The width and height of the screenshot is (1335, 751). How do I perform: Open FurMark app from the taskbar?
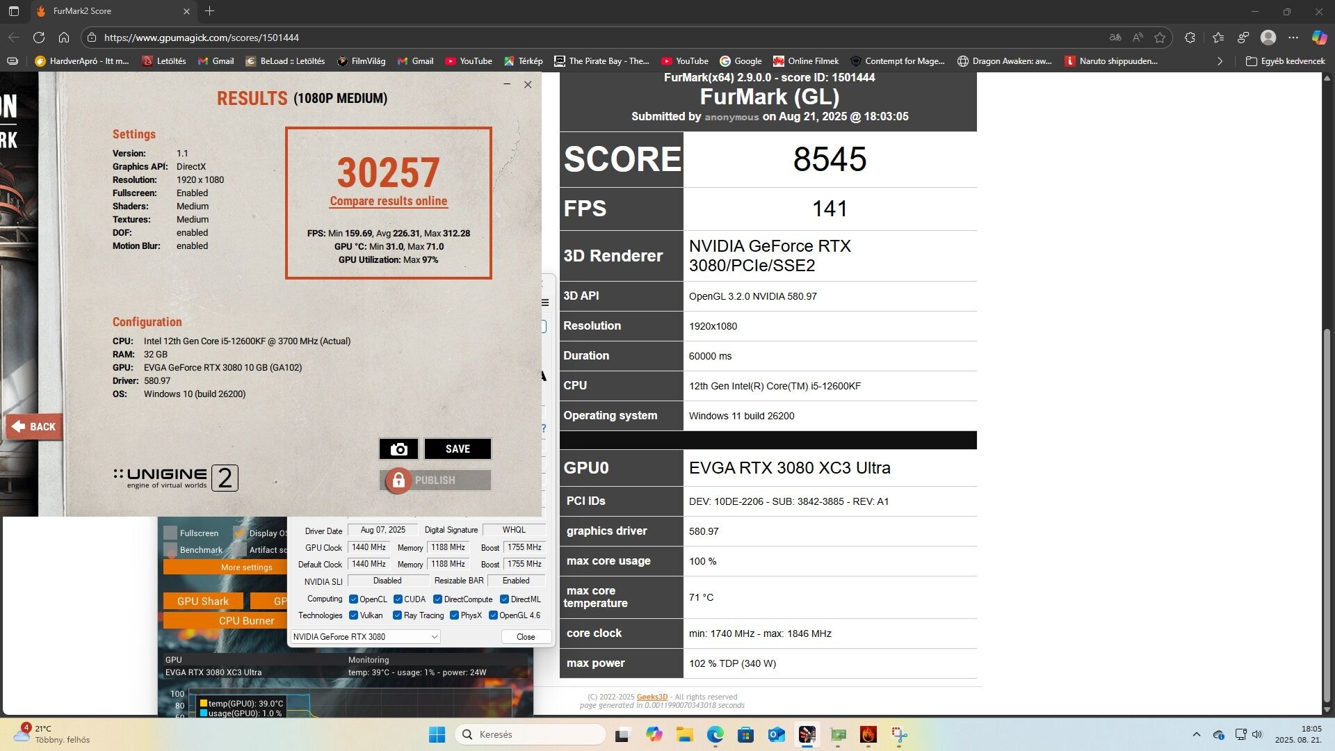pos(868,735)
